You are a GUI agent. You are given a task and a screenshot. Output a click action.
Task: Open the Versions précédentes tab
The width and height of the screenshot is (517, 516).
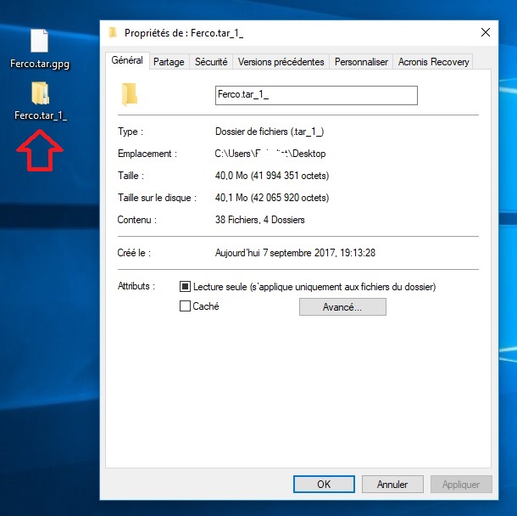pos(281,62)
